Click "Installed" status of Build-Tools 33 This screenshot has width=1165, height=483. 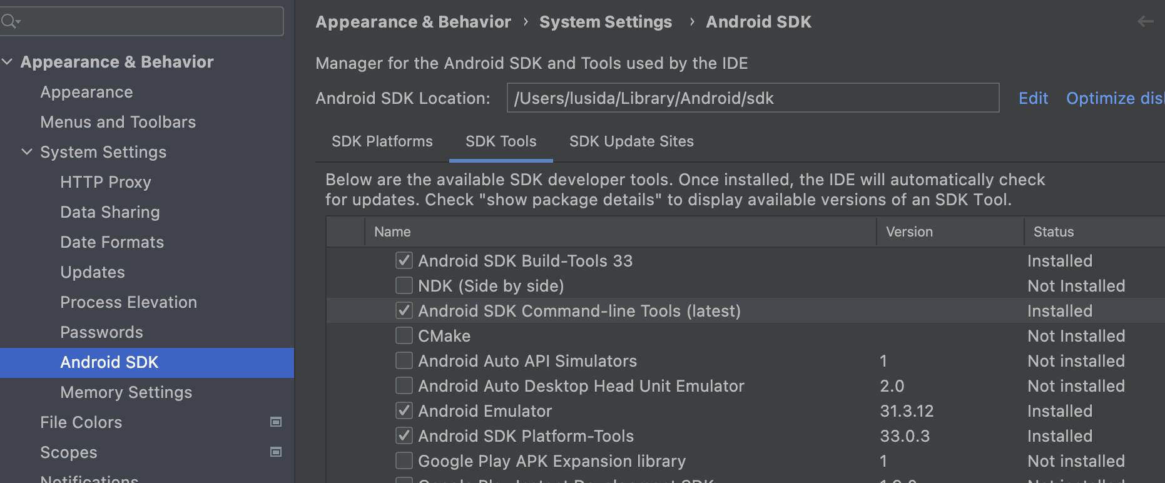point(1060,261)
